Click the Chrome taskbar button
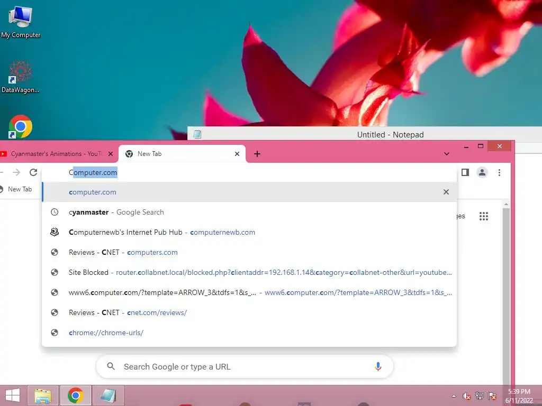The width and height of the screenshot is (542, 406). click(x=76, y=395)
